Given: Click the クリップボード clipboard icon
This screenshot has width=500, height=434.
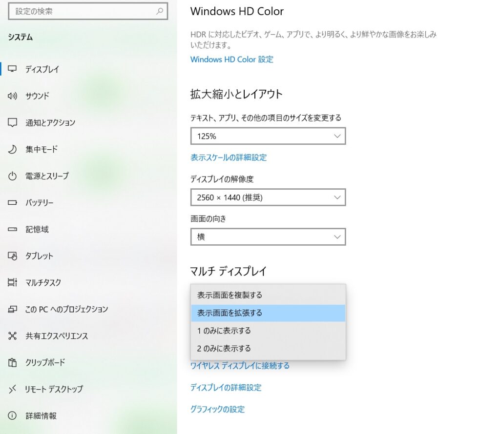Looking at the screenshot, I should pos(12,362).
